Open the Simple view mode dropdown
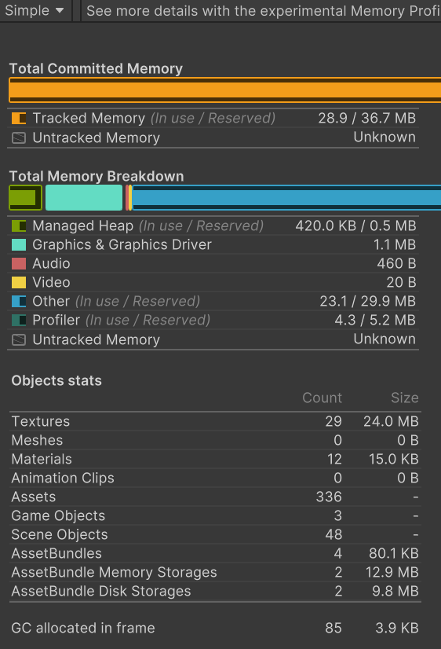441x649 pixels. click(35, 10)
